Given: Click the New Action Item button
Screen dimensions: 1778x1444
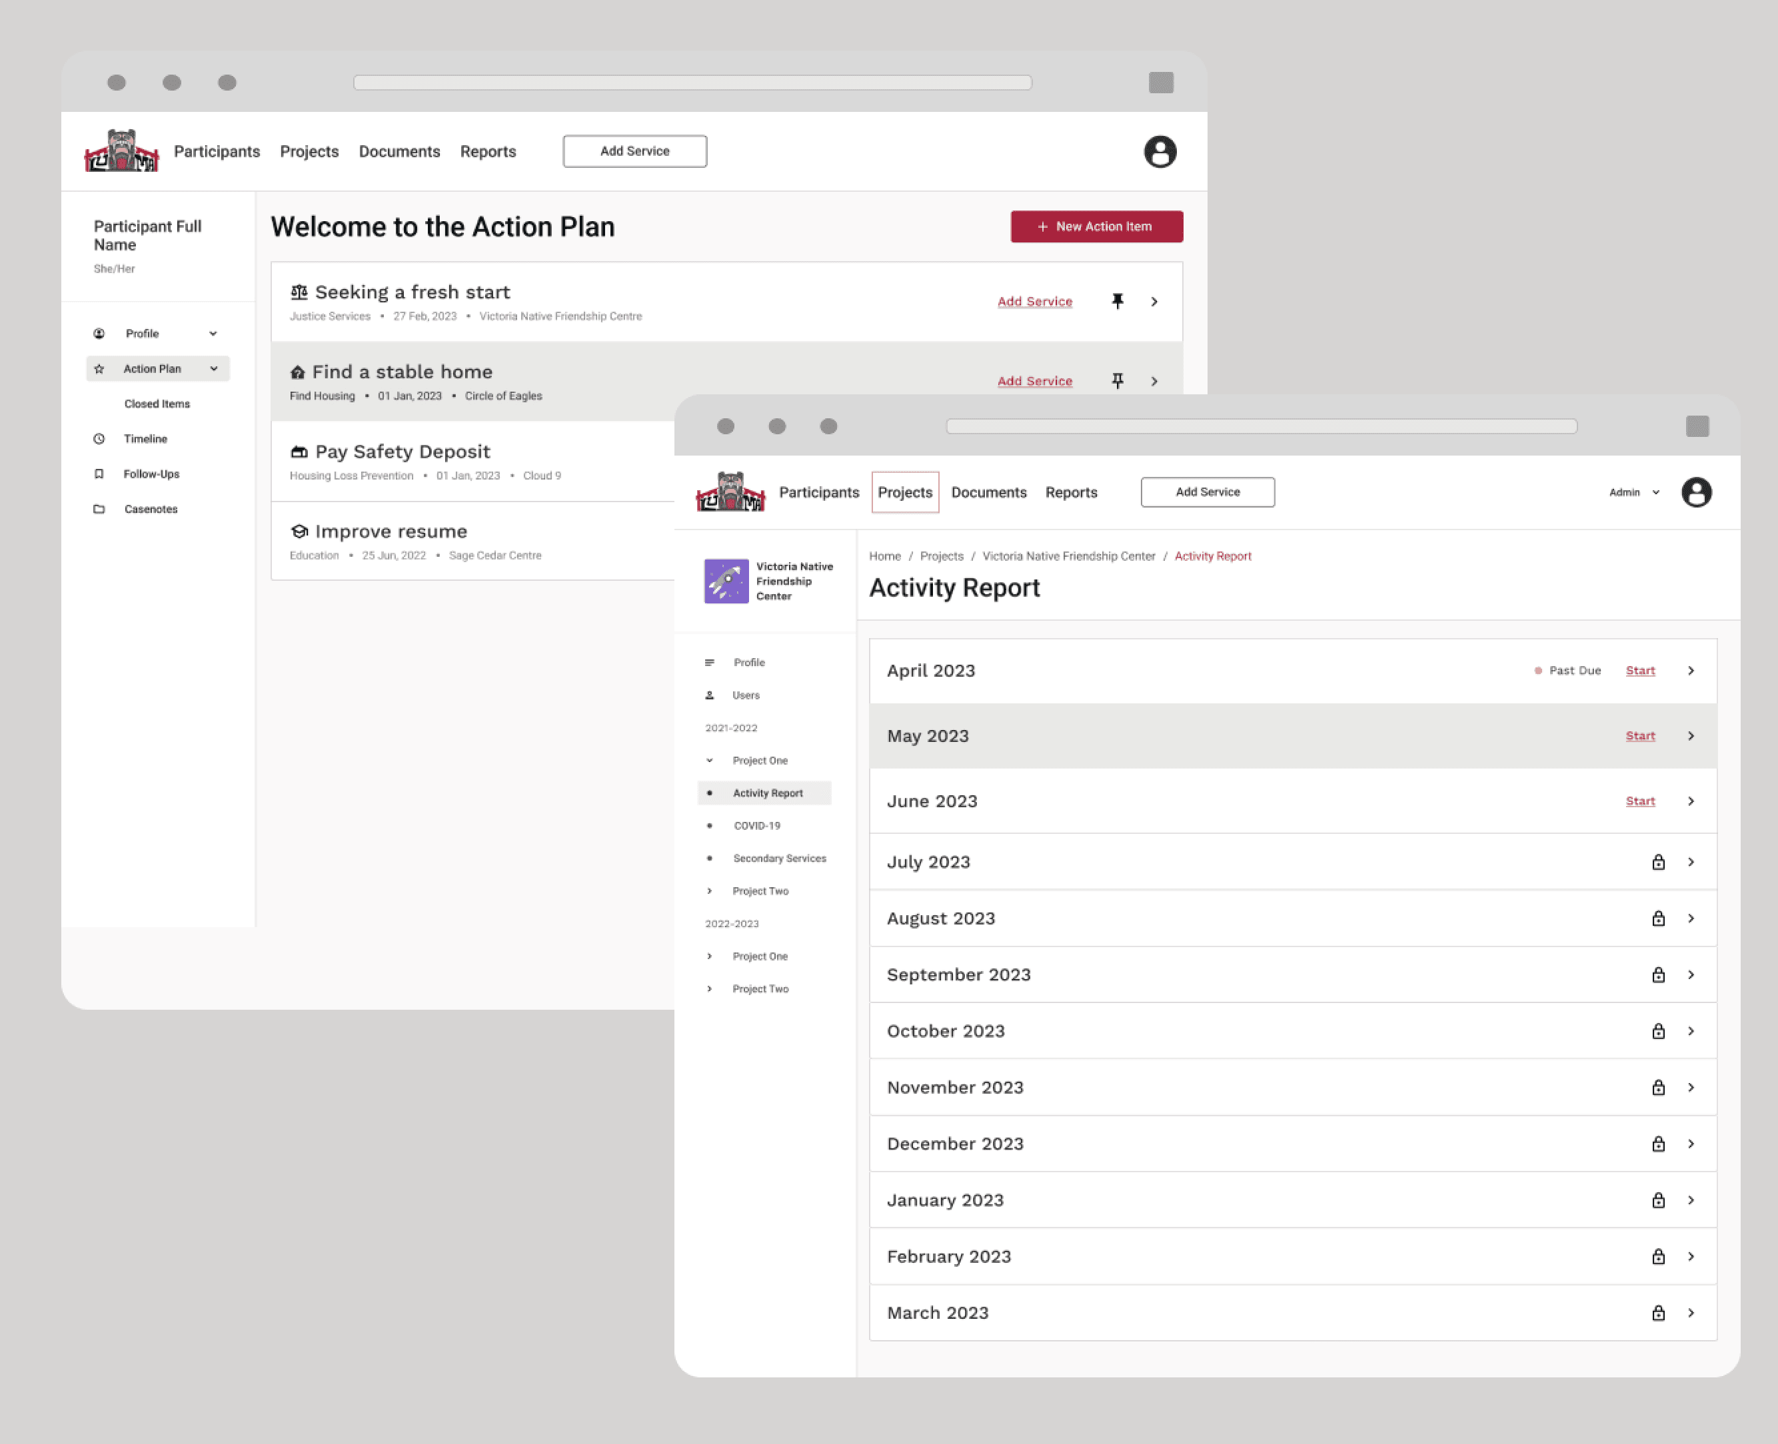Looking at the screenshot, I should tap(1096, 226).
